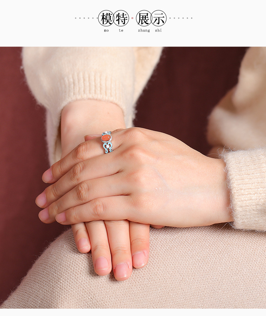Click dotted line right of title
The image size is (266, 316).
(x=180, y=18)
